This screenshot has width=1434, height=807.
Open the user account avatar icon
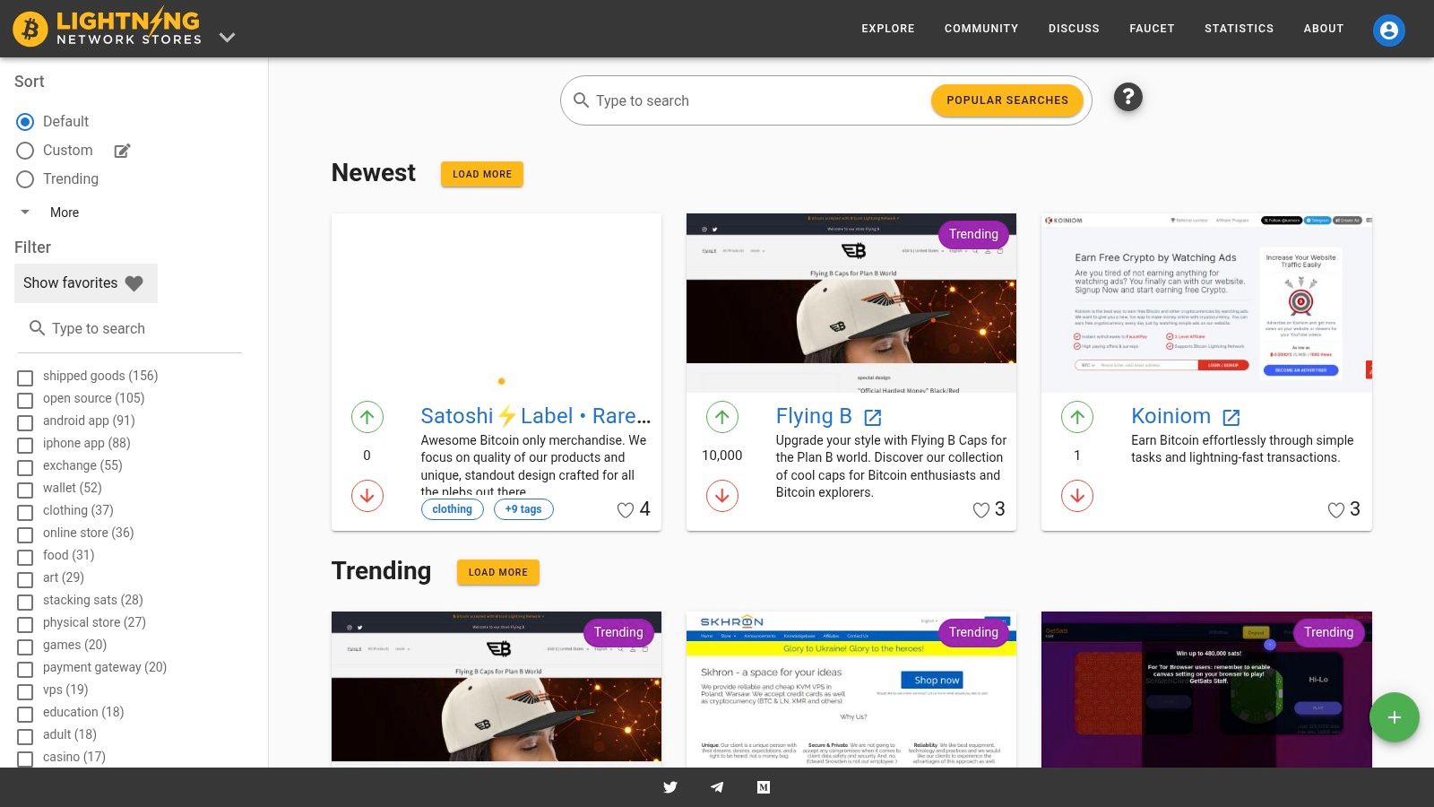tap(1388, 30)
